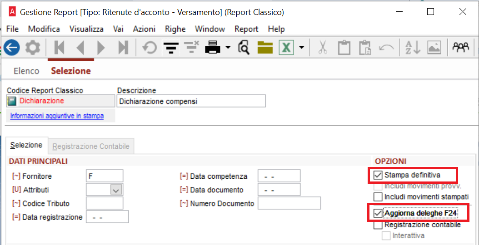Click the print preview magnifier icon

pyautogui.click(x=244, y=48)
